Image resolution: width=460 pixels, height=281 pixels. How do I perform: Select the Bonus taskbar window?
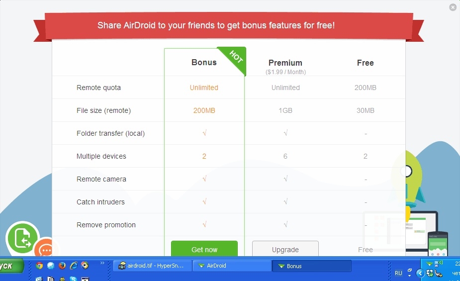click(x=312, y=266)
